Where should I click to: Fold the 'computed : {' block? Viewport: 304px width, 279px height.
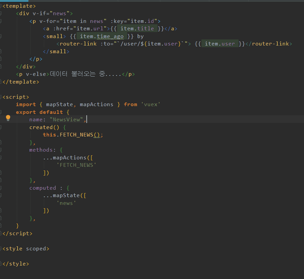1,188
